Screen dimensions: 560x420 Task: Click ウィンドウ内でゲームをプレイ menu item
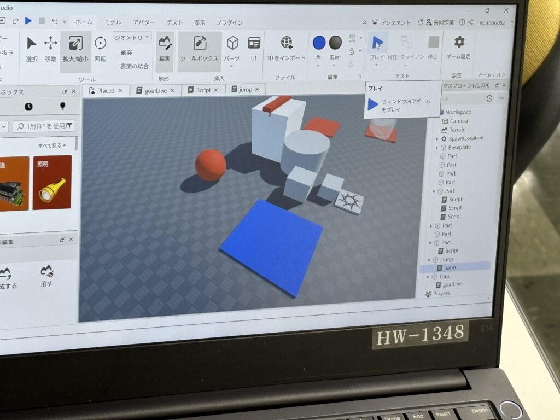pyautogui.click(x=402, y=106)
